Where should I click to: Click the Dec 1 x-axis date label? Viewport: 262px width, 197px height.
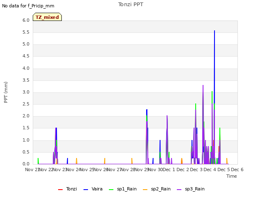pyautogui.click(x=169, y=170)
